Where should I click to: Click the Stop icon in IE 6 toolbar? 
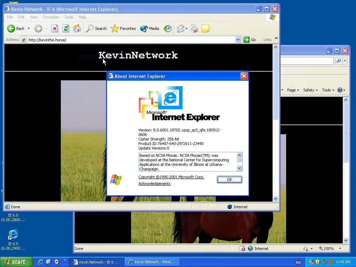tap(55, 29)
